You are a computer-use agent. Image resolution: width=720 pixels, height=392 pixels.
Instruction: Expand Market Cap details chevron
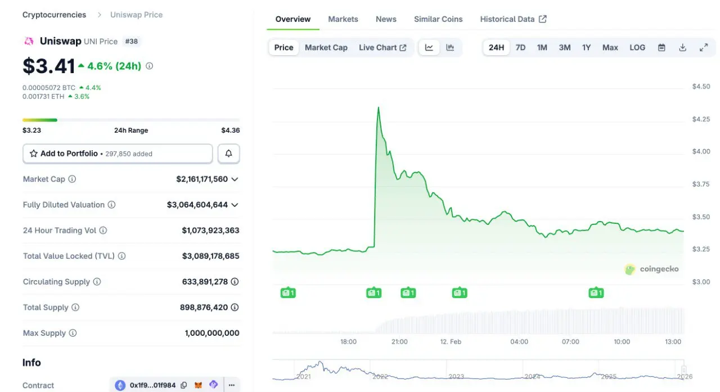(235, 179)
